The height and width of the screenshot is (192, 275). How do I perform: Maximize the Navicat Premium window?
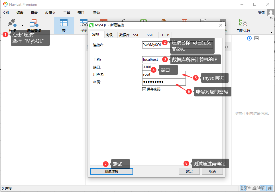click(255, 4)
